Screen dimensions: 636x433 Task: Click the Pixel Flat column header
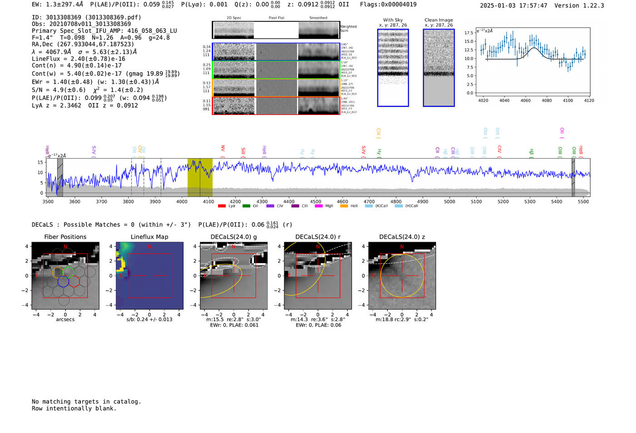coord(276,18)
